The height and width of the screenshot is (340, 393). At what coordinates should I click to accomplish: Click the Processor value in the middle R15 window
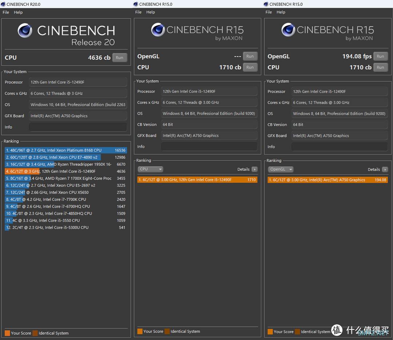pos(209,91)
